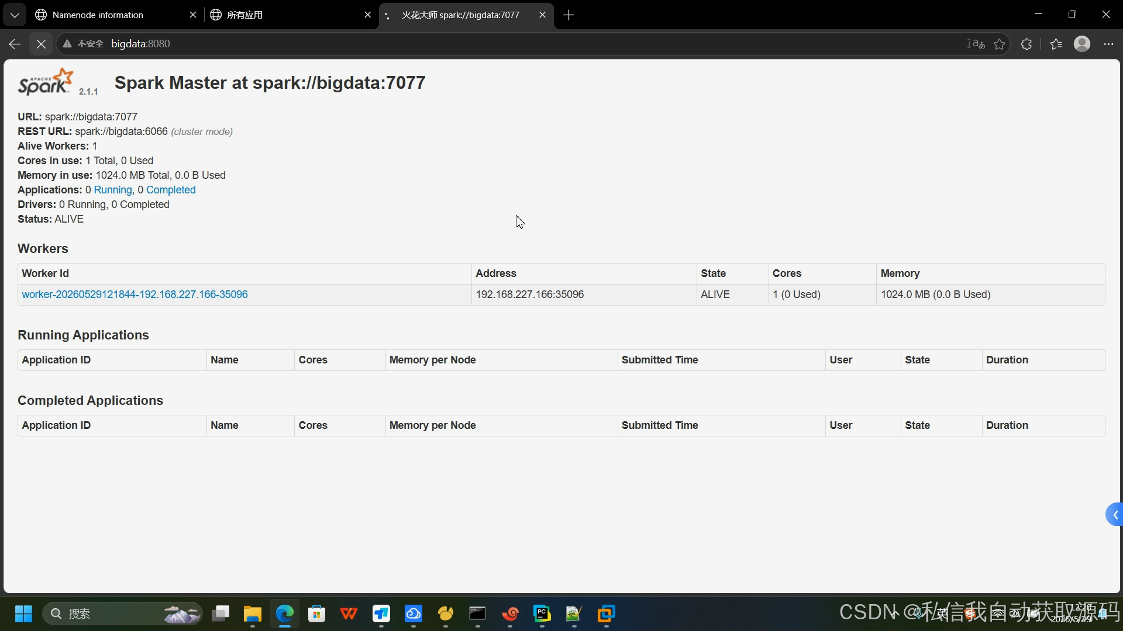Close the 所有应用 tab
1123x631 pixels.
(367, 15)
